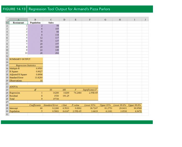Click Lower 95% value 38.7247
182x147 pixels.
point(94,108)
